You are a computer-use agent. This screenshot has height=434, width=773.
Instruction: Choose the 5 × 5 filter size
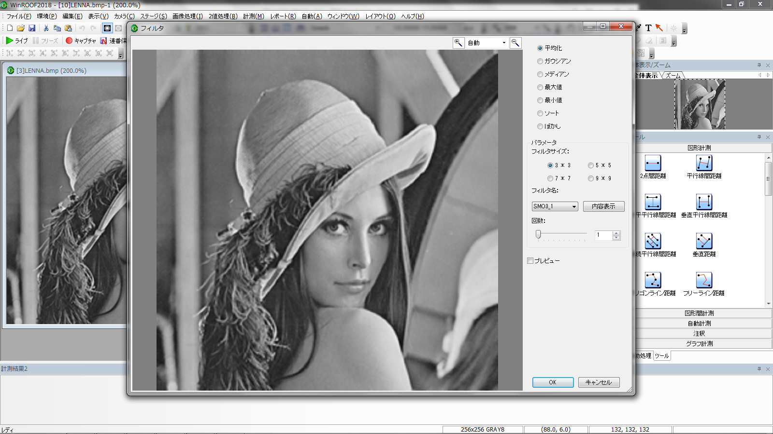(x=591, y=165)
